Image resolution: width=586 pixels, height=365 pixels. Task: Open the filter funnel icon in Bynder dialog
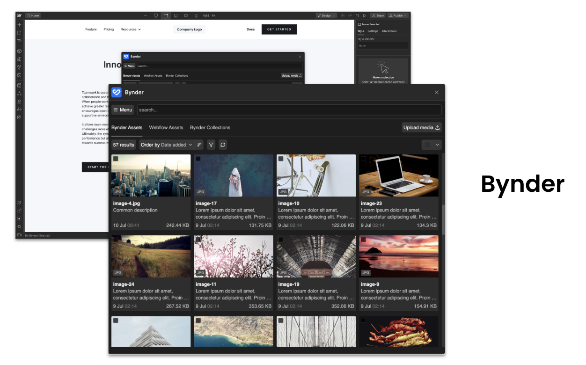coord(211,145)
